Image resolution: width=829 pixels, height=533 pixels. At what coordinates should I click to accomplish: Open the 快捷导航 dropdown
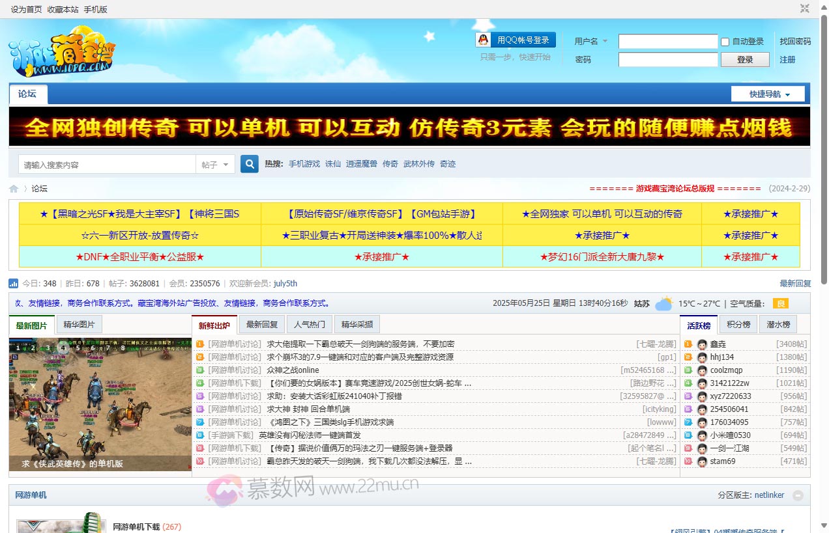(x=769, y=94)
